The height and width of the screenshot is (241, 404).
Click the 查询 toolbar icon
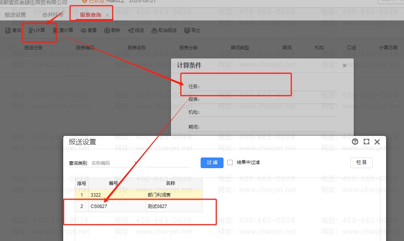[8, 31]
